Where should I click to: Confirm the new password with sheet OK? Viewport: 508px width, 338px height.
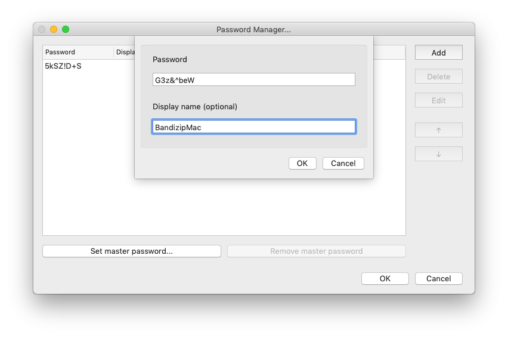[x=302, y=163]
